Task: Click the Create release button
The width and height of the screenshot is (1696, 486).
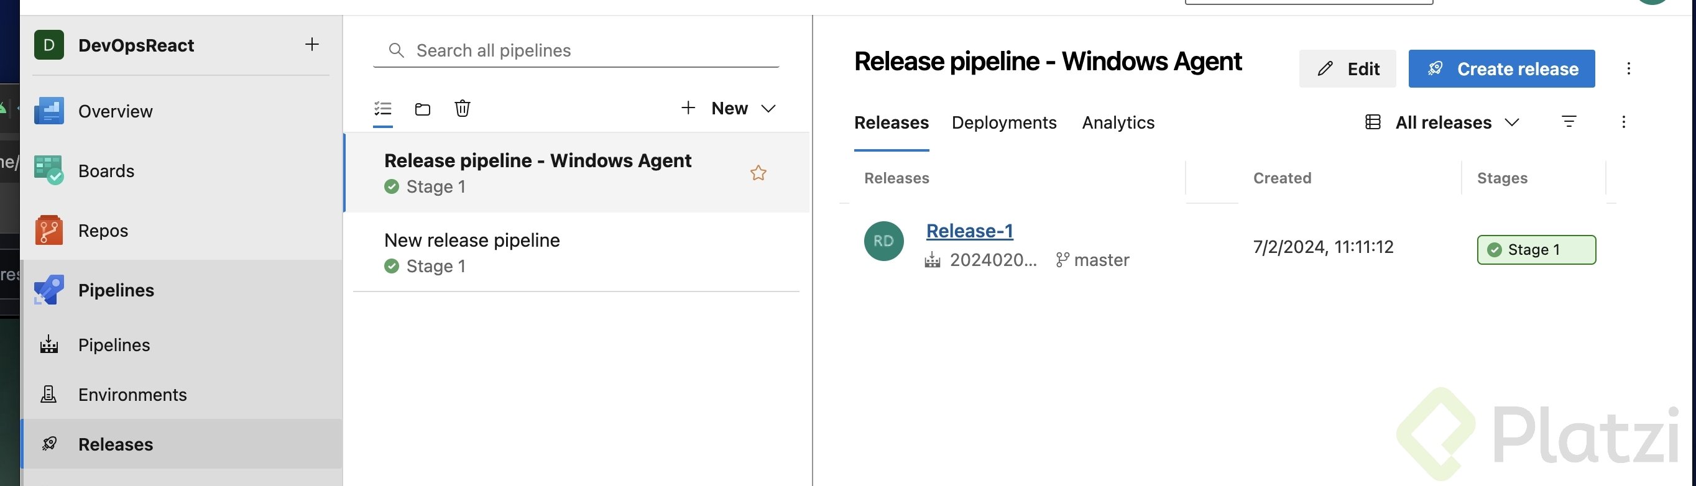Action: tap(1501, 68)
